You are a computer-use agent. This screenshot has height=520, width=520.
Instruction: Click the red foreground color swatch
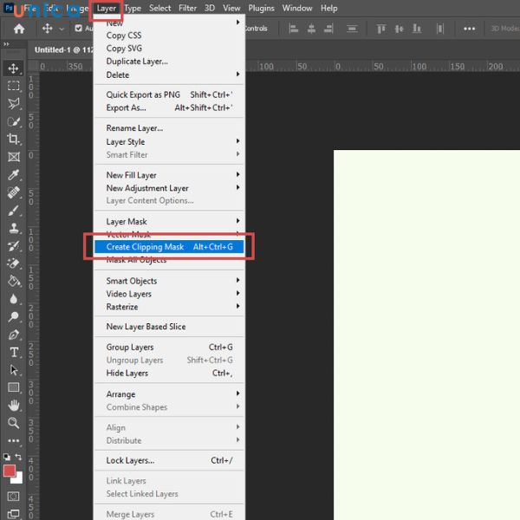click(10, 471)
